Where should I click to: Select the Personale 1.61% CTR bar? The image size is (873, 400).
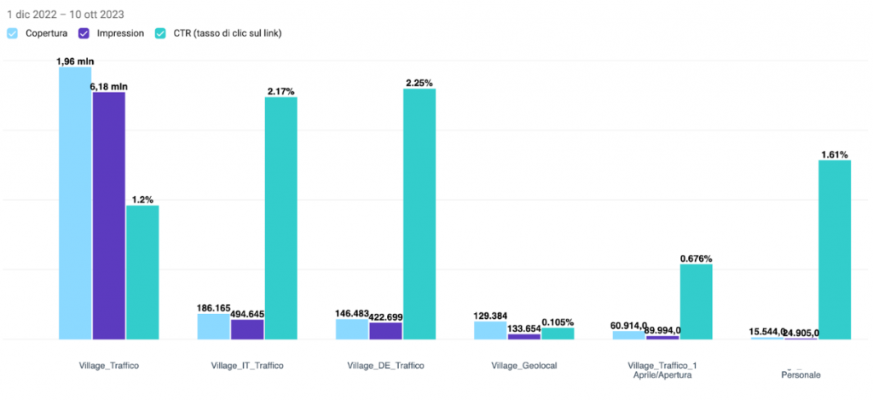tap(835, 250)
